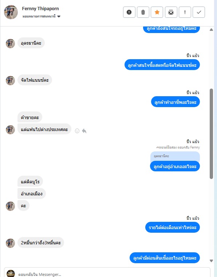
Task: Focus the reply in Messenger input field
Action: (x=113, y=274)
